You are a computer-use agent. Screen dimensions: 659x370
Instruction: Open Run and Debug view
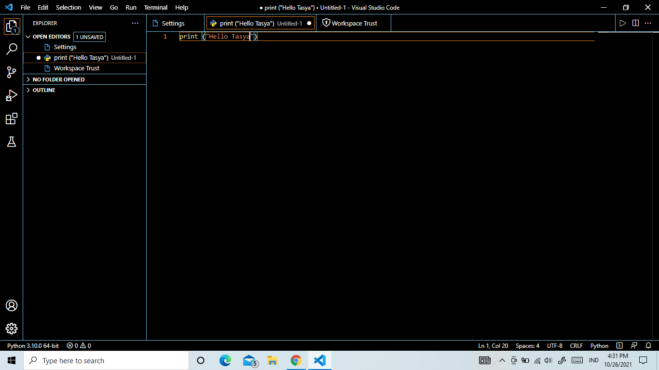12,95
